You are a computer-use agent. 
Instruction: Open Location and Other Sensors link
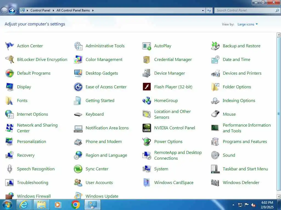(x=172, y=114)
